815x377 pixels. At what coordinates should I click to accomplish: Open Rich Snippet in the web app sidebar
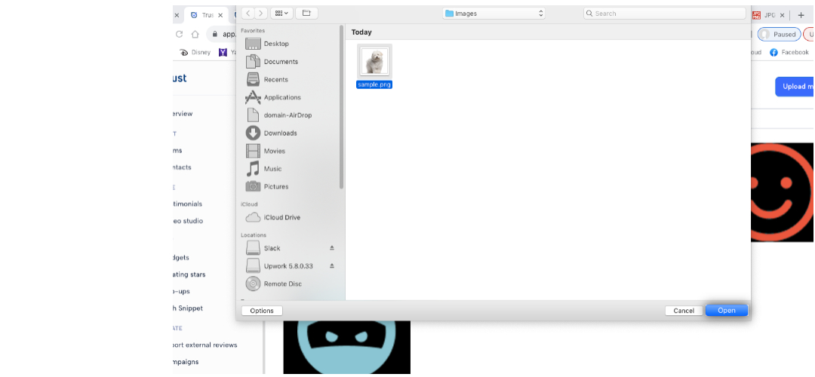[x=188, y=308]
